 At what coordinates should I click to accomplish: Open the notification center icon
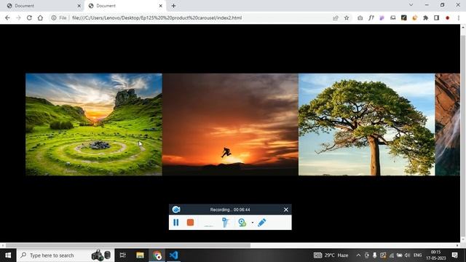coord(455,255)
